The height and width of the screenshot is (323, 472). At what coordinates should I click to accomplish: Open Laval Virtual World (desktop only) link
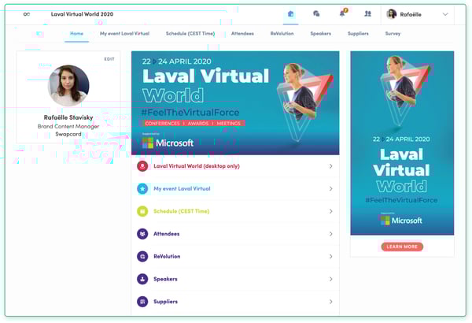click(197, 166)
